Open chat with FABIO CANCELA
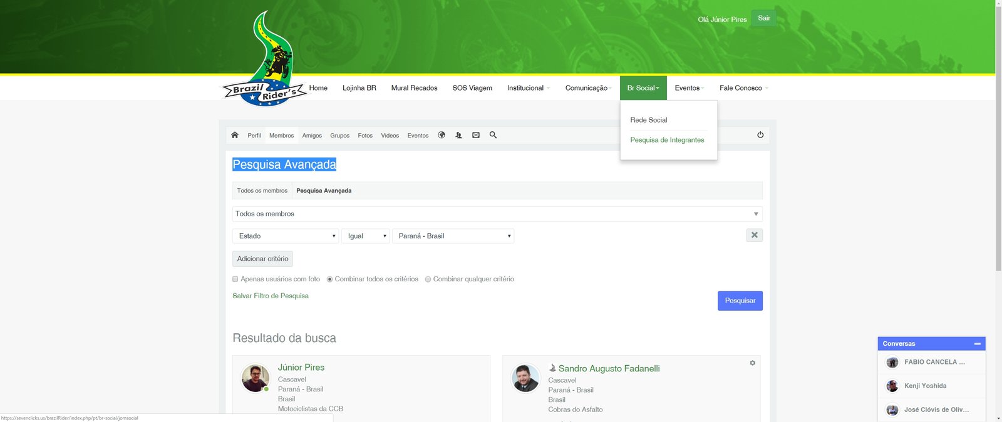The height and width of the screenshot is (422, 1002). pos(931,362)
